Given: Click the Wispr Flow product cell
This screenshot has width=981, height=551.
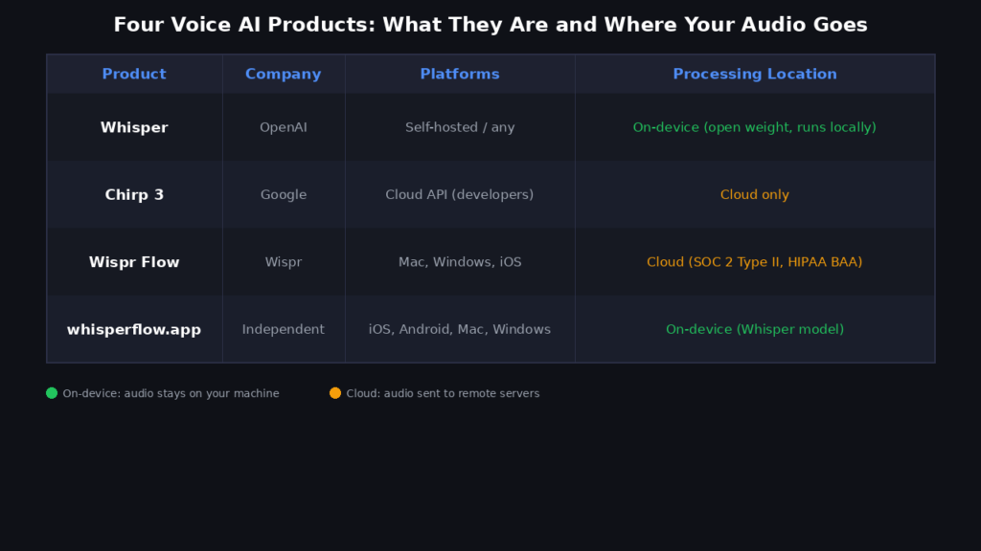Looking at the screenshot, I should (x=134, y=262).
